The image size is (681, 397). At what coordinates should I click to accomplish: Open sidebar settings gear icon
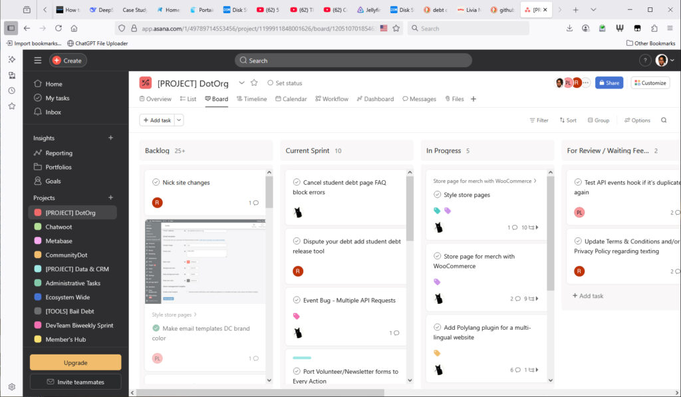[x=12, y=386]
